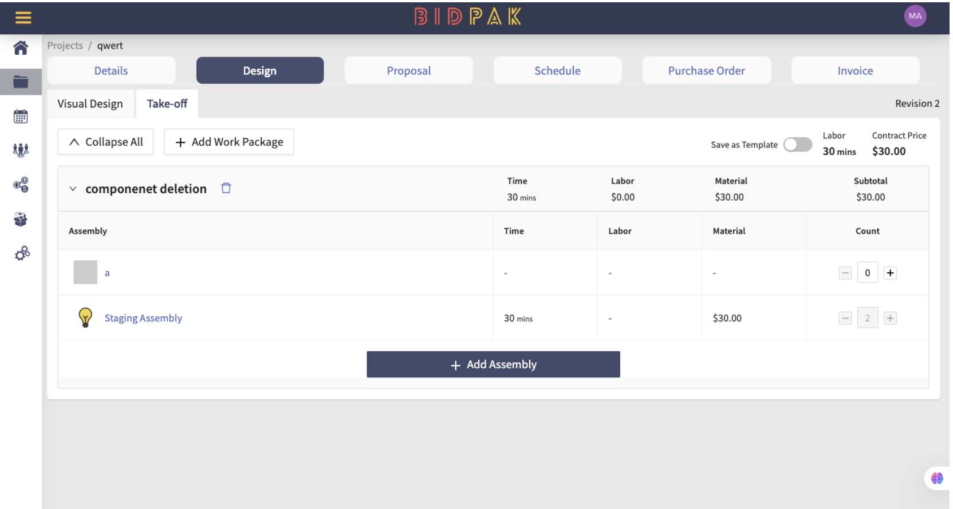
Task: Open the hamburger menu
Action: pyautogui.click(x=23, y=18)
